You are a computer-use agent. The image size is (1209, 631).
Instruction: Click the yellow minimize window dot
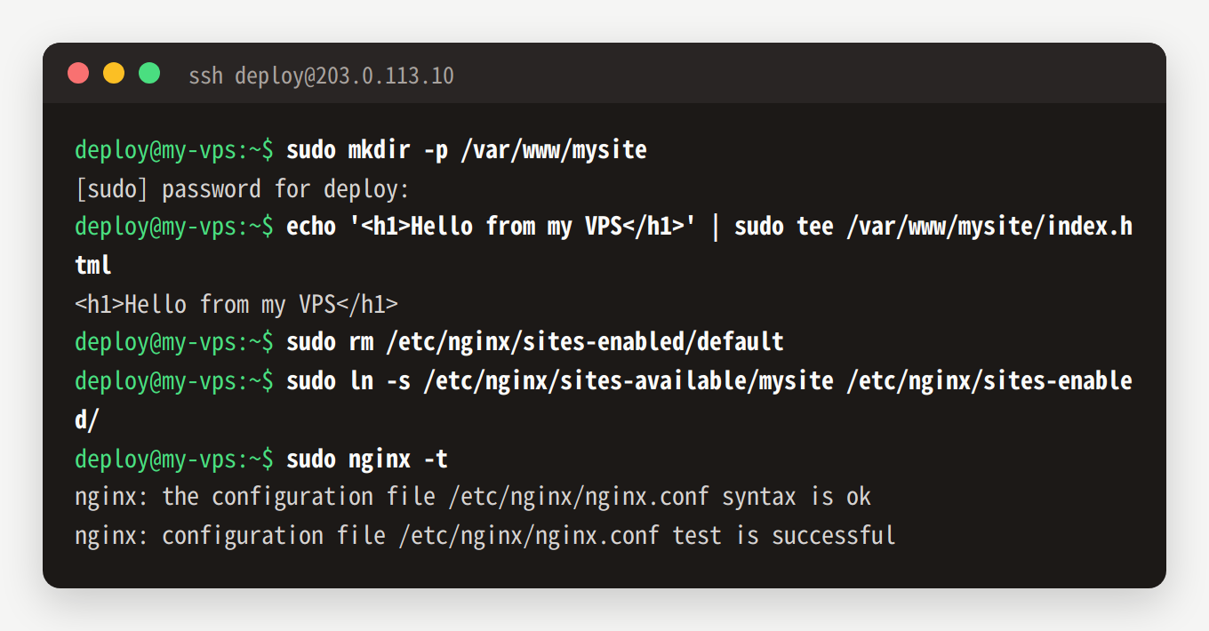(x=114, y=74)
